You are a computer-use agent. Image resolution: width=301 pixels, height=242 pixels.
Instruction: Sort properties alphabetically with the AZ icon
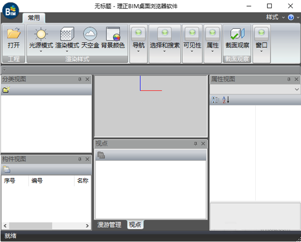(226, 100)
